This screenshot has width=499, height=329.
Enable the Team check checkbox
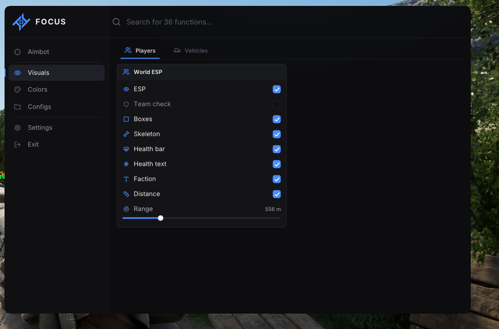[x=277, y=104]
